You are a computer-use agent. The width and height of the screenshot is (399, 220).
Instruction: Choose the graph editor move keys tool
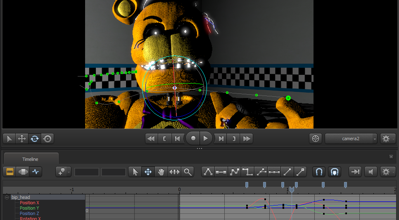148,172
